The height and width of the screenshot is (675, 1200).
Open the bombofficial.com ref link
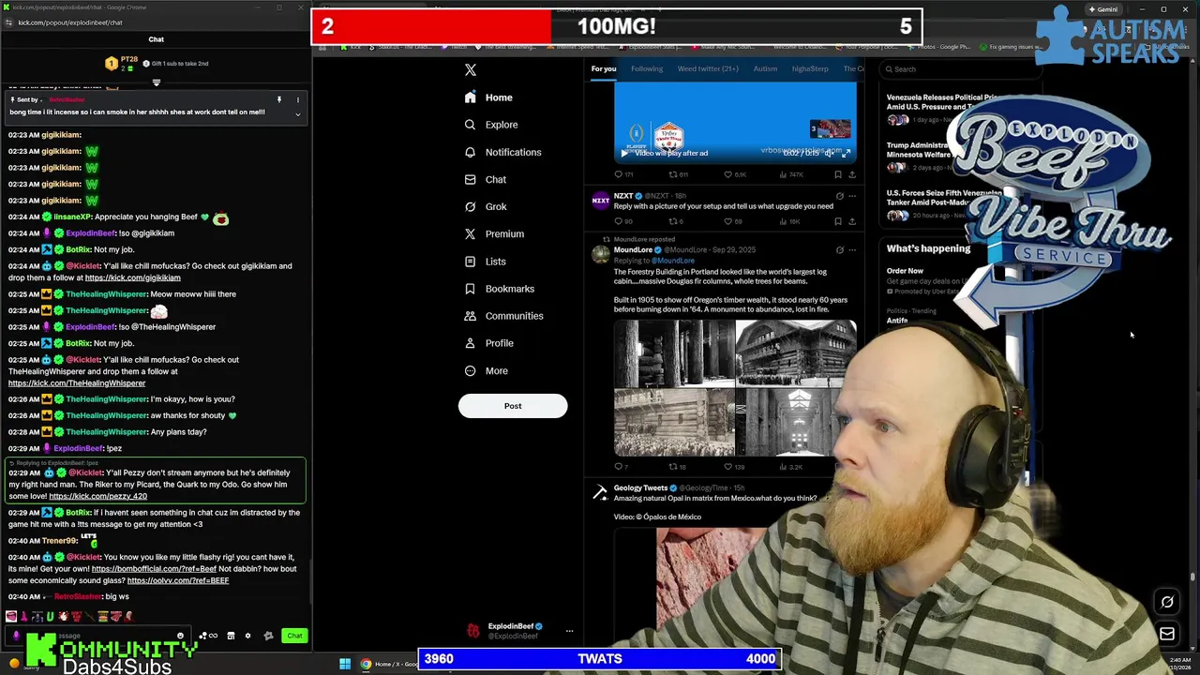pos(154,569)
